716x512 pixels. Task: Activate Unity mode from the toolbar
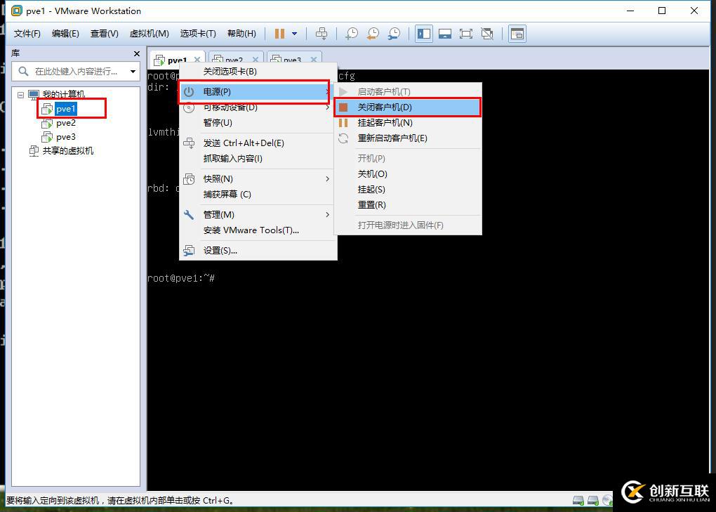[486, 33]
